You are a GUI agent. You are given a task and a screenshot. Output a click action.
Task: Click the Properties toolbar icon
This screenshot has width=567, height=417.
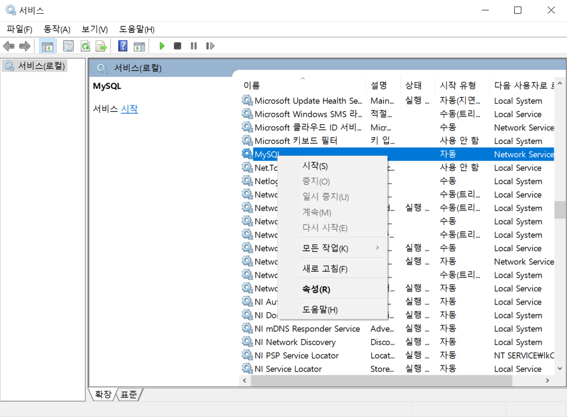click(x=69, y=46)
